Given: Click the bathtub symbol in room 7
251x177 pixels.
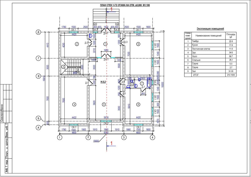Looking at the screenshot, I should click(x=149, y=82).
